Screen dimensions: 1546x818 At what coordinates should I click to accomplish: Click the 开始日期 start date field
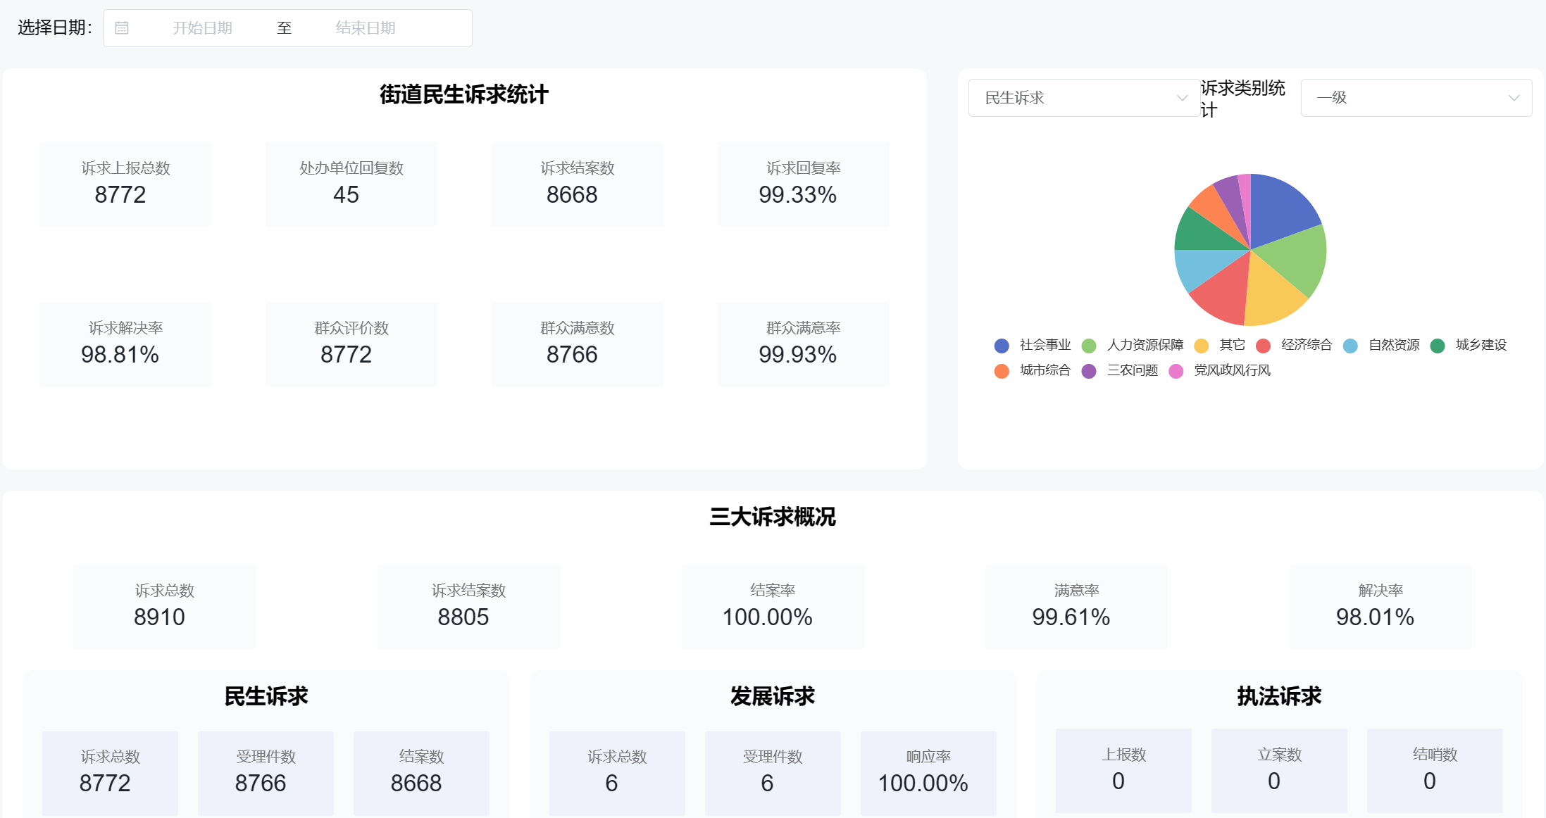point(202,28)
